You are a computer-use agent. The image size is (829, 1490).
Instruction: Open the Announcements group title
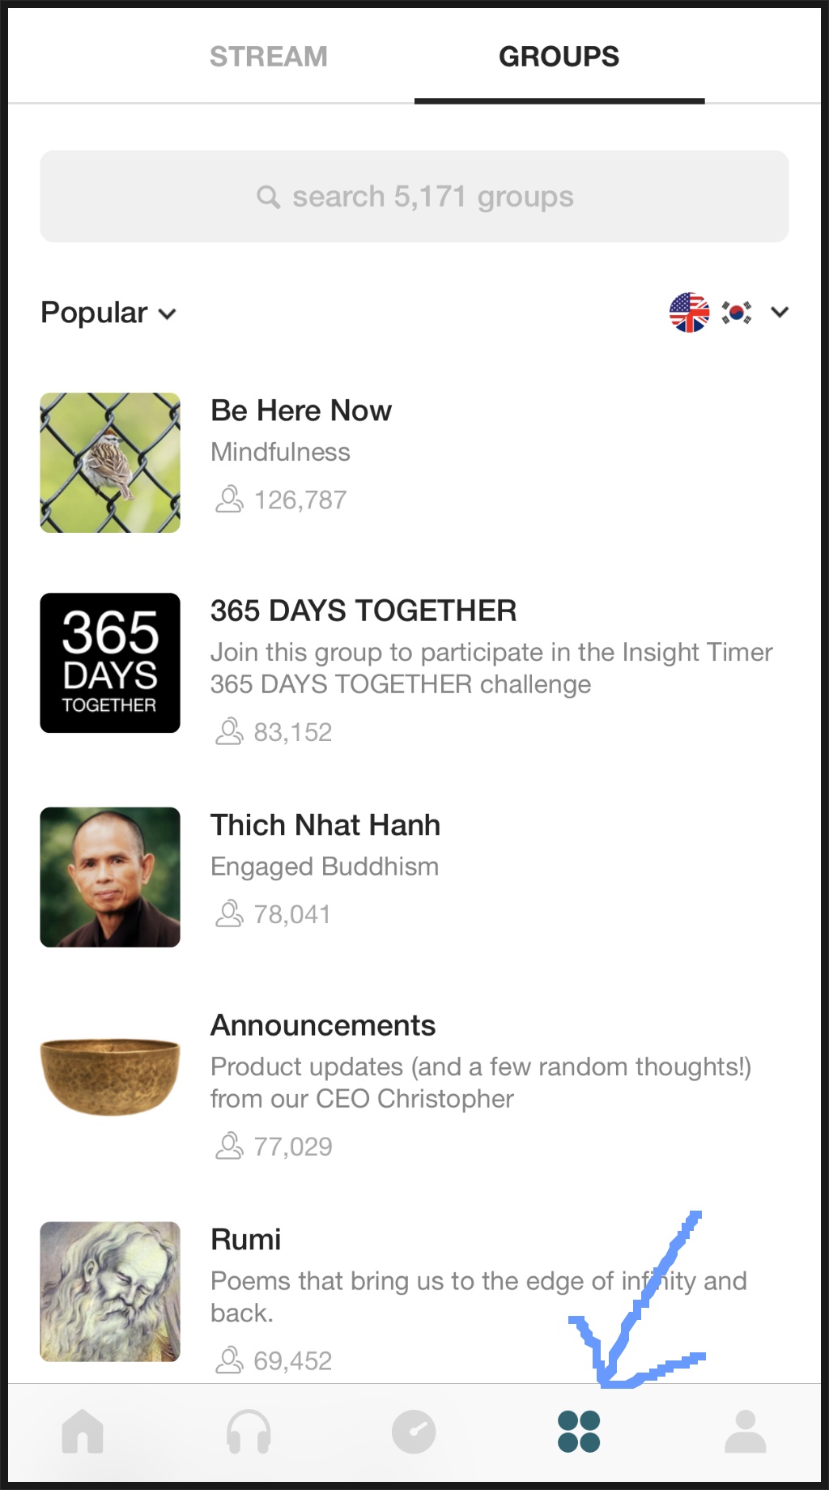click(x=323, y=1025)
